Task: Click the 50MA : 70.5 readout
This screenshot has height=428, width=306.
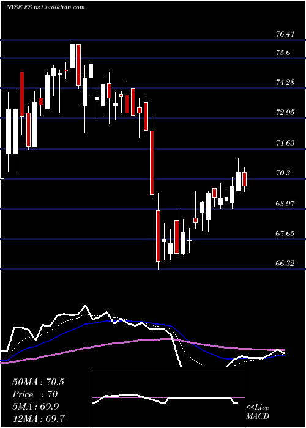Action: (x=38, y=382)
